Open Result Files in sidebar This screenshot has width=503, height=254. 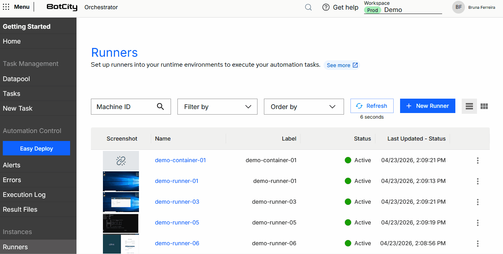38,210
